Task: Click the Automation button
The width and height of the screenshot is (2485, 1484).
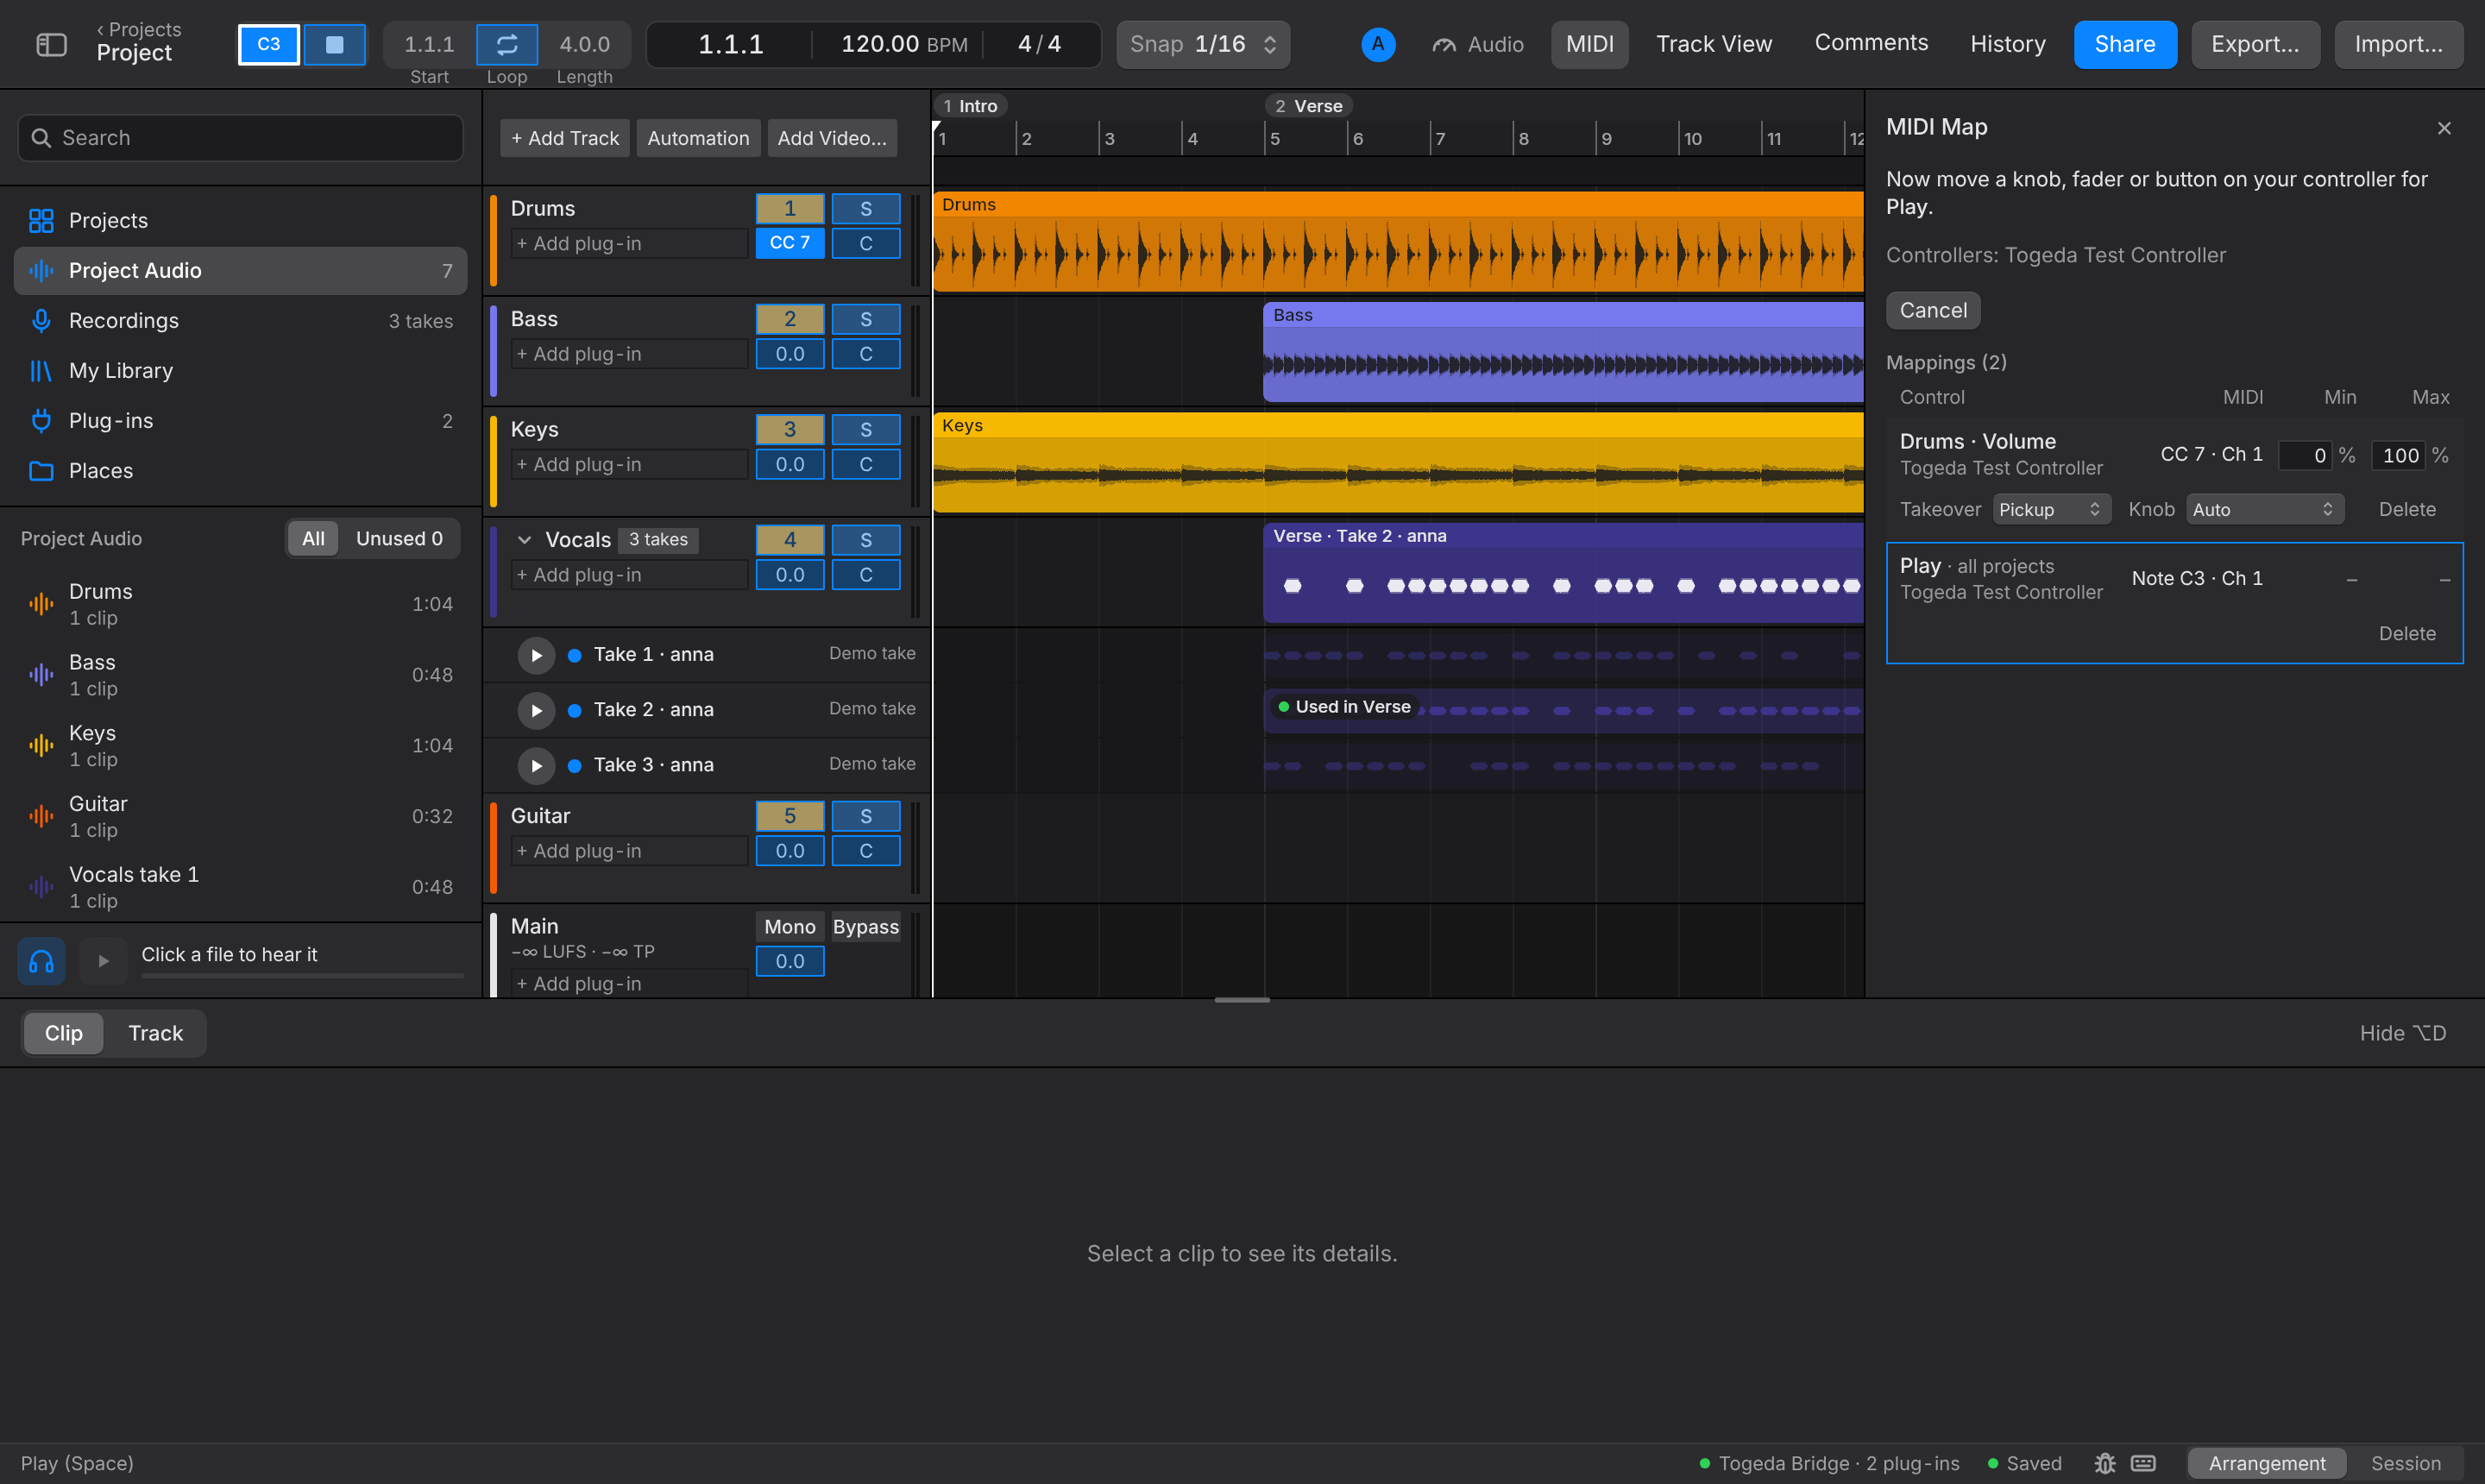Action: (x=698, y=138)
